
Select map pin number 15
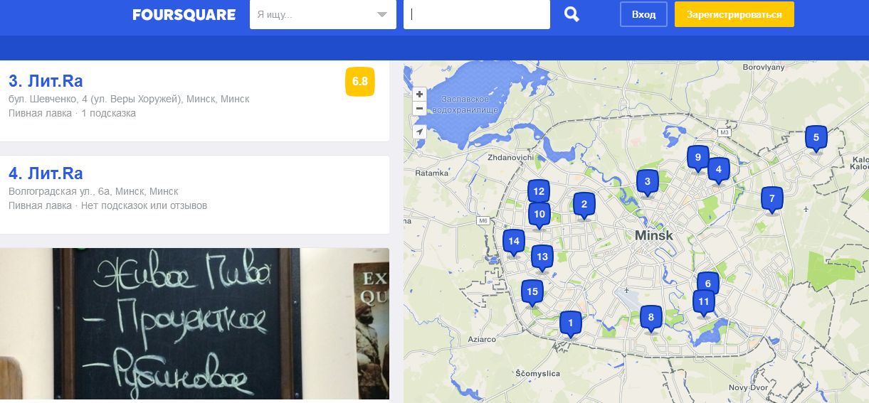[532, 292]
